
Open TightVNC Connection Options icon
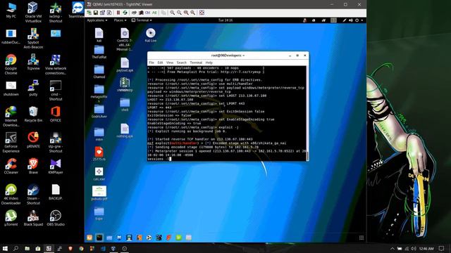102,13
